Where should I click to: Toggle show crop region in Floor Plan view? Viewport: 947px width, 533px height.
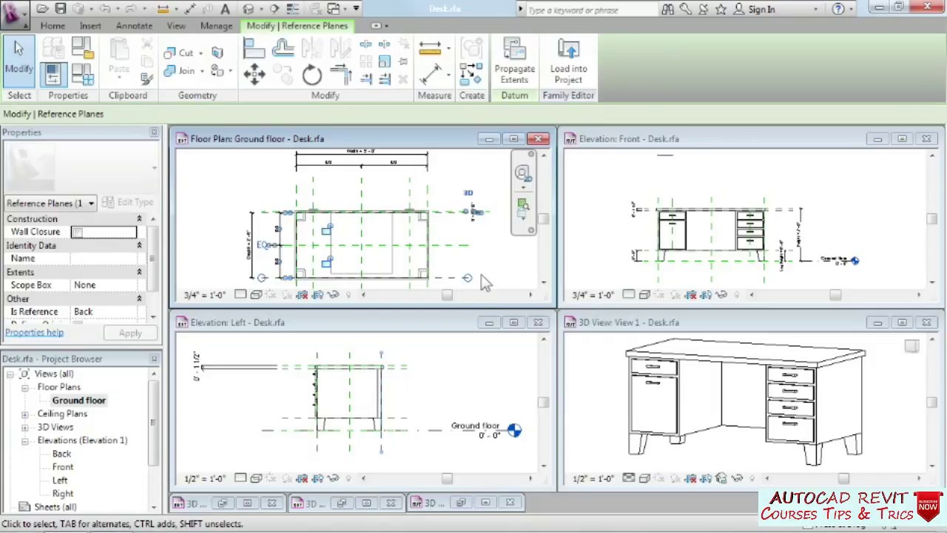pos(317,295)
